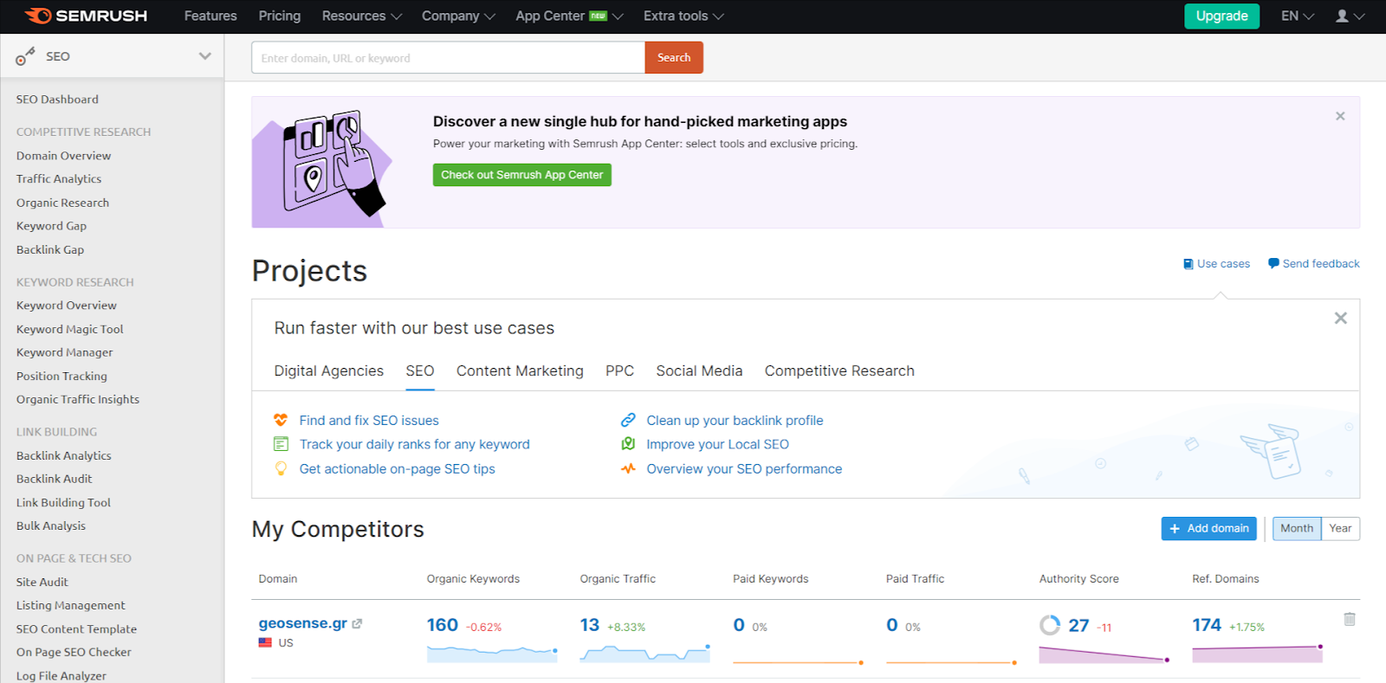
Task: Open Position Tracking in sidebar
Action: 62,377
